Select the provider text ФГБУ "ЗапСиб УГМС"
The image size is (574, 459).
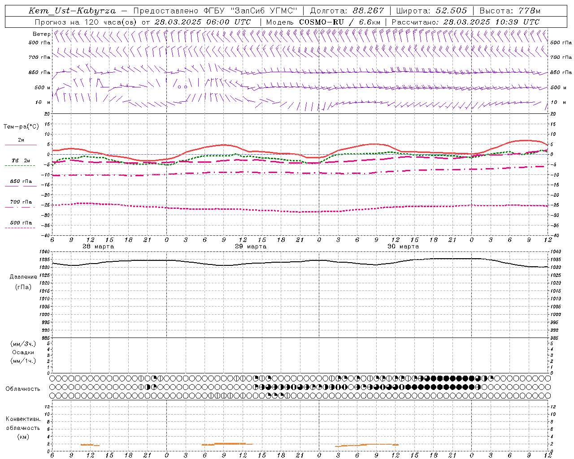[x=251, y=11]
